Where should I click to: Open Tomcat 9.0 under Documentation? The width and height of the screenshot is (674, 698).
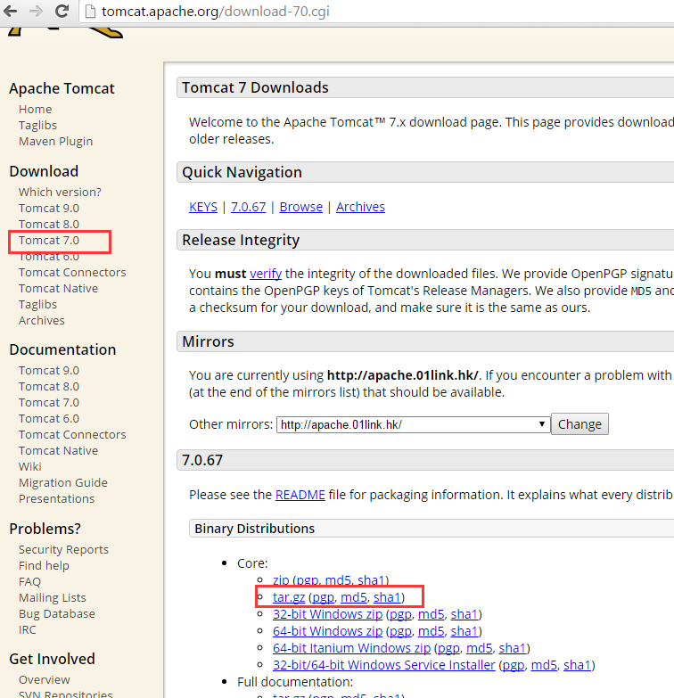click(49, 370)
